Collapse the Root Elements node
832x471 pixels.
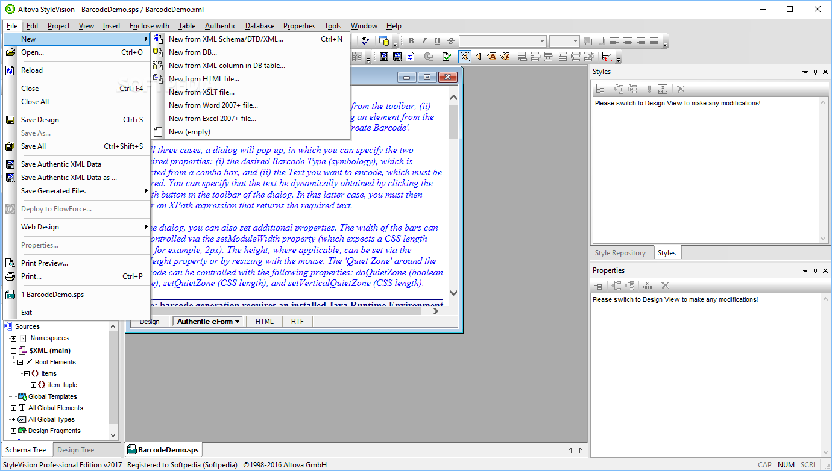(20, 362)
